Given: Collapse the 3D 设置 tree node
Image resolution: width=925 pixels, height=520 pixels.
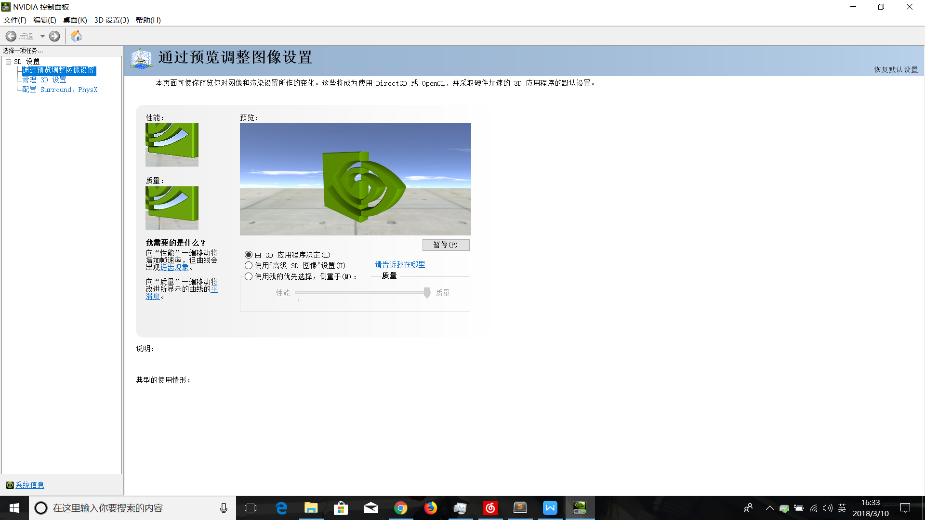Looking at the screenshot, I should pos(8,62).
